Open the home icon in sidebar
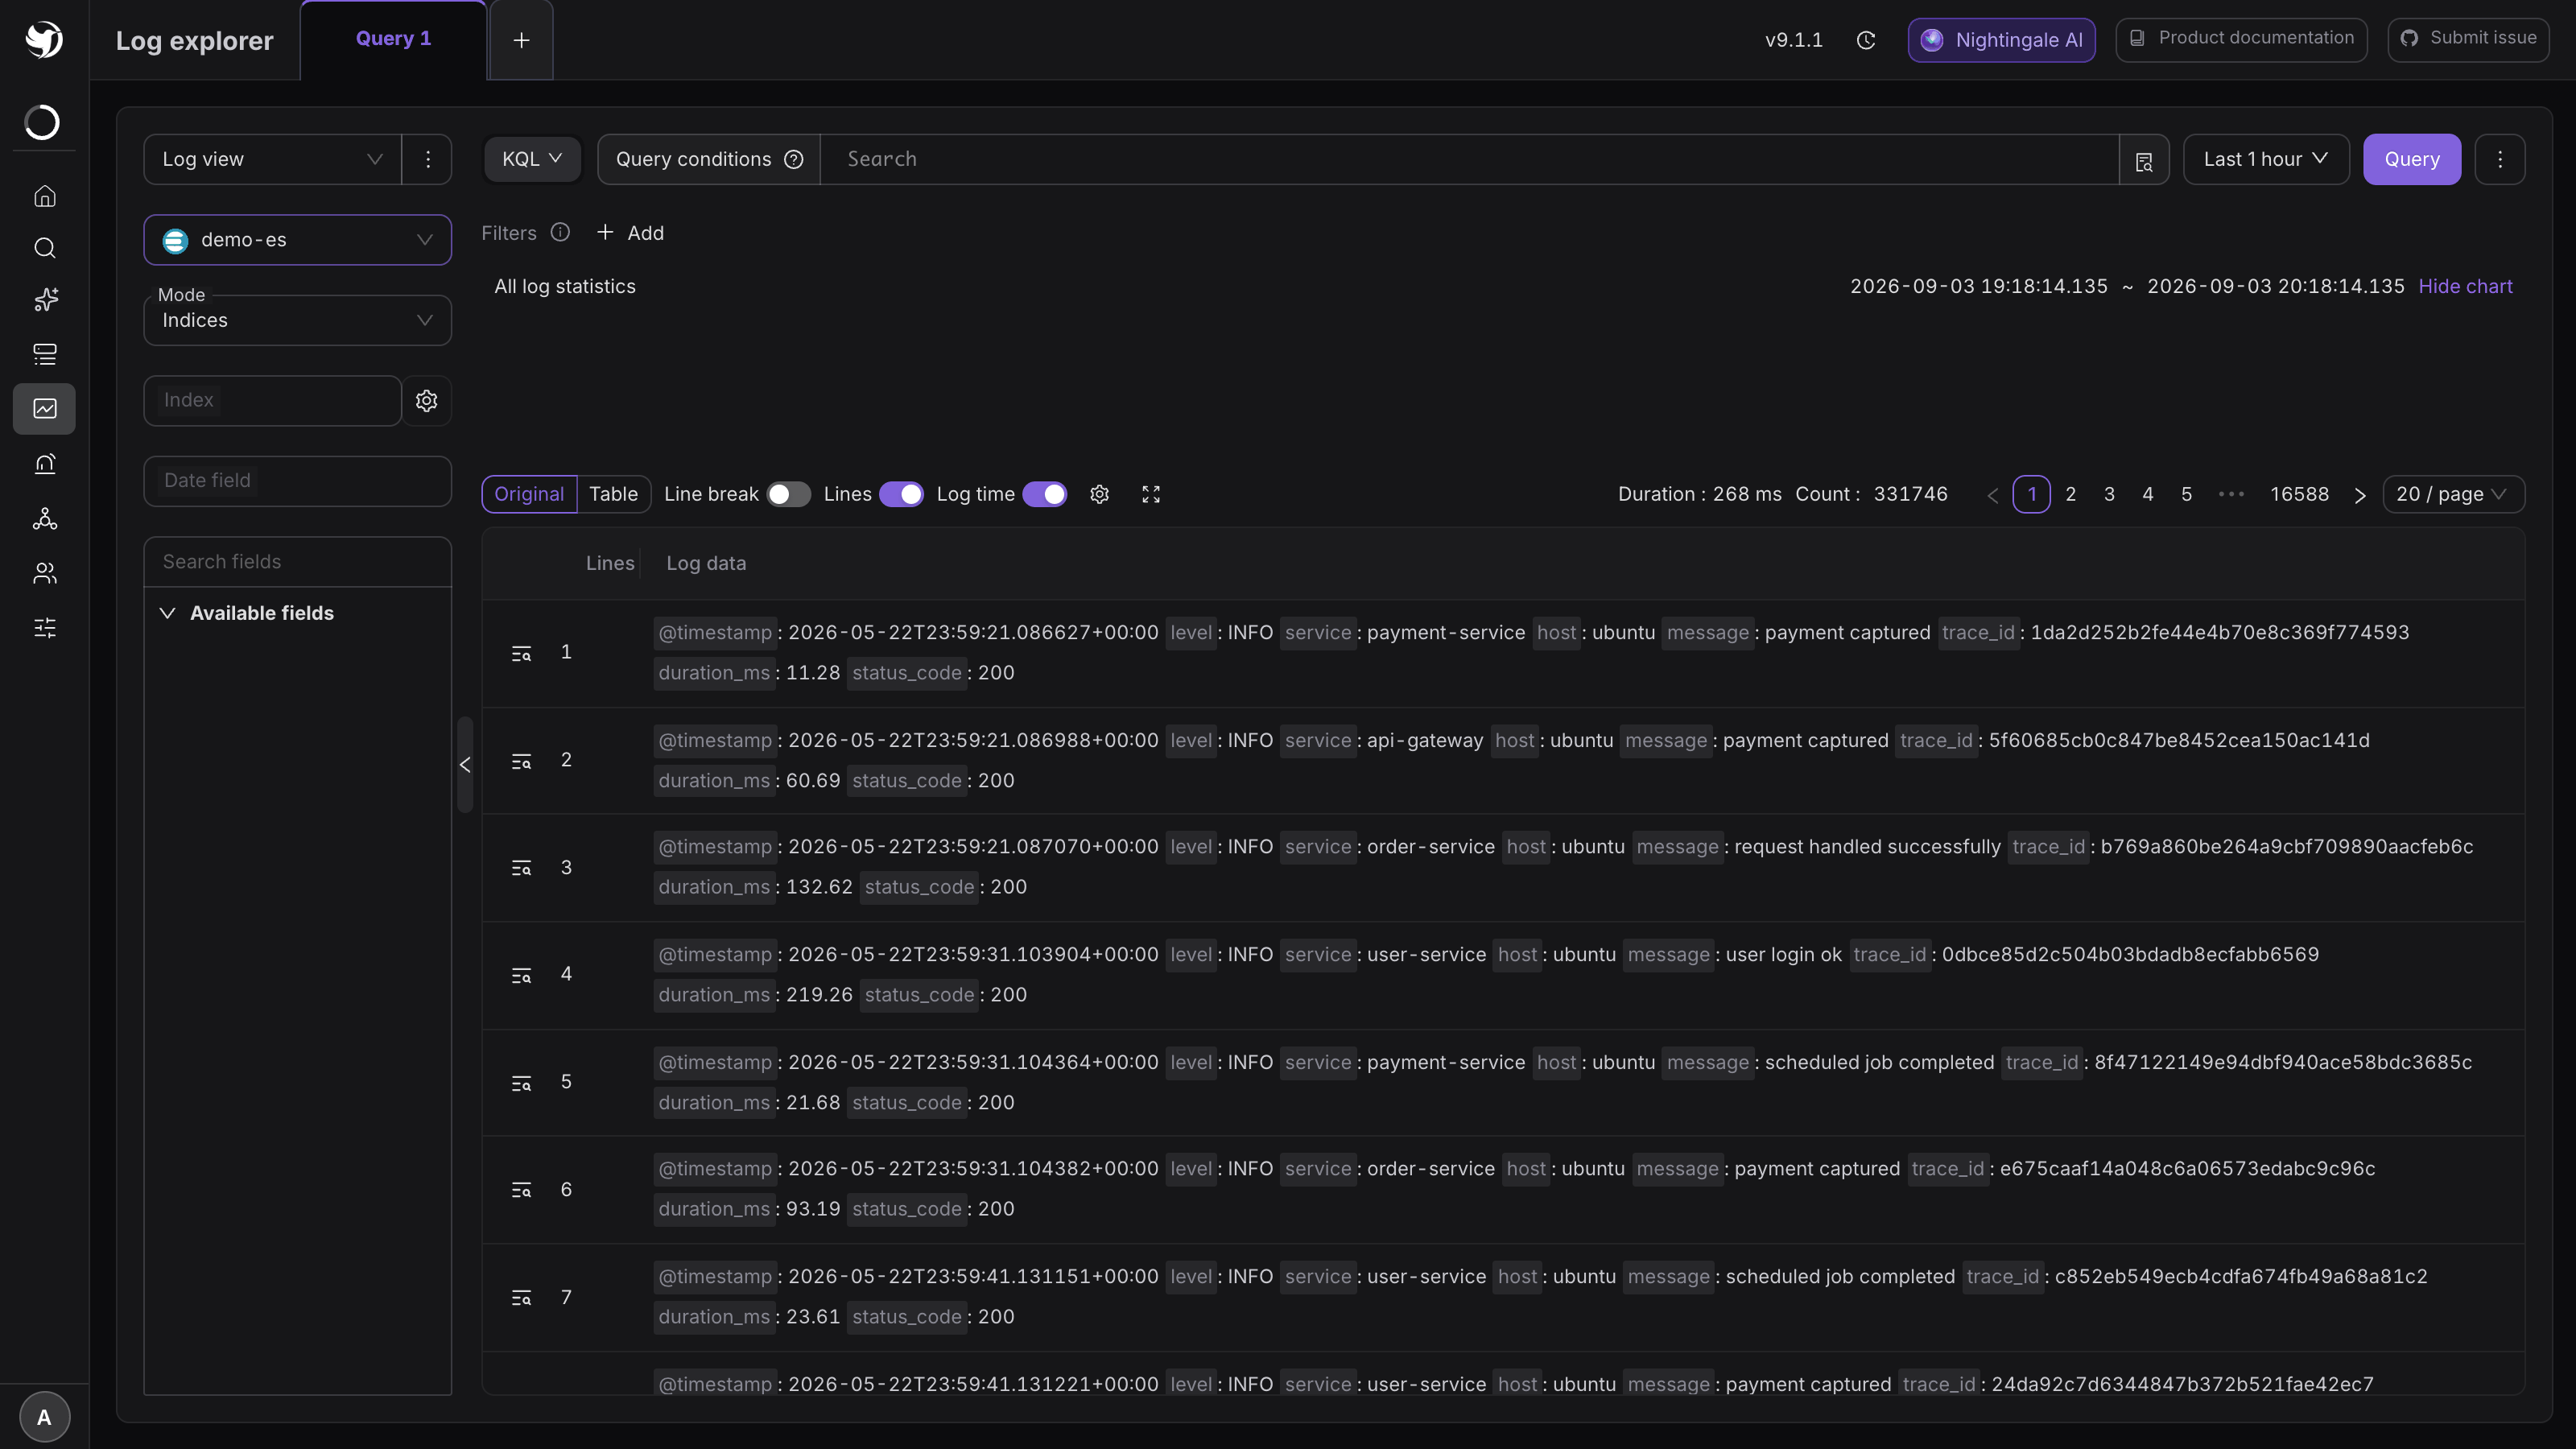Screen dimensions: 2576x1449 (x=45, y=196)
